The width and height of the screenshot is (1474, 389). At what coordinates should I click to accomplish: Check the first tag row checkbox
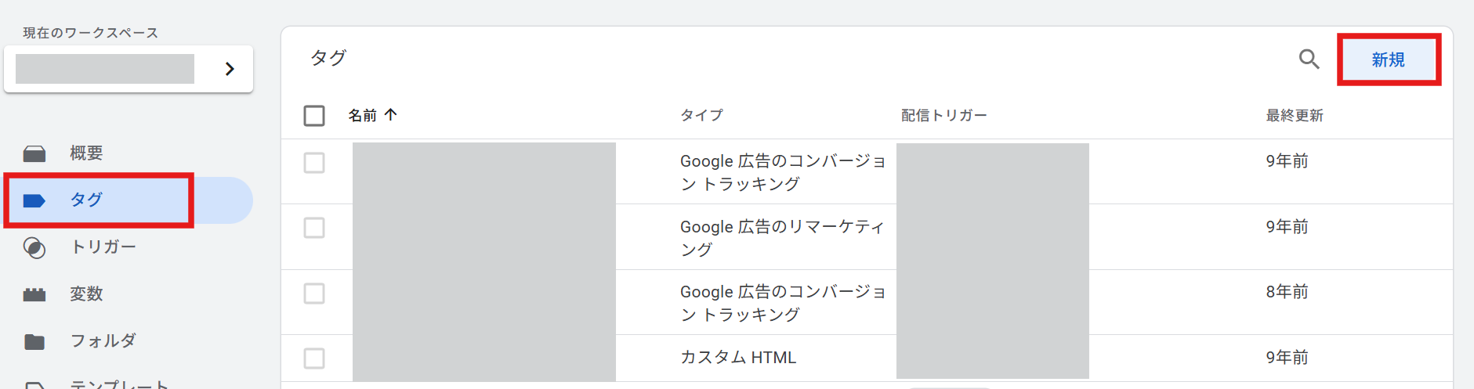point(314,163)
